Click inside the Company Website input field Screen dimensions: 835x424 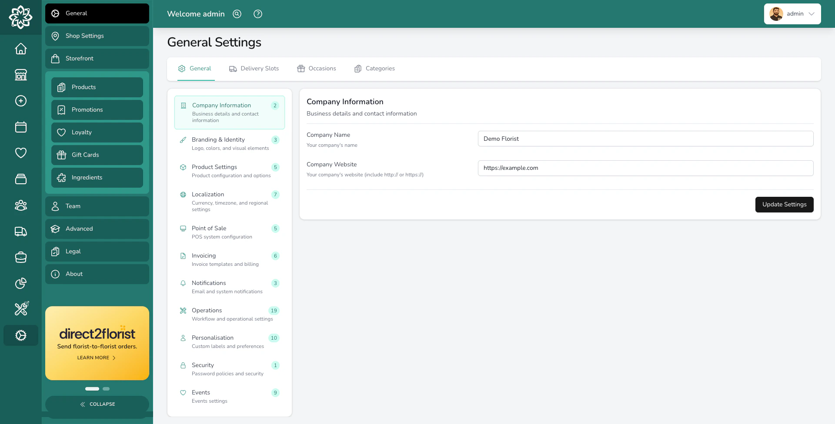coord(645,168)
